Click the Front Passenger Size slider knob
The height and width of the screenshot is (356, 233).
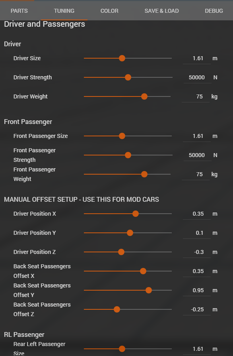[122, 136]
